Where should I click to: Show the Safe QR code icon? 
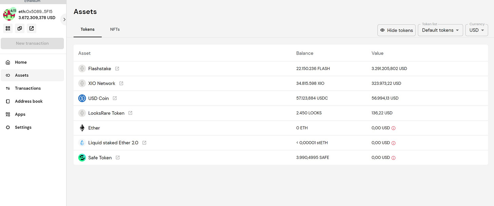coord(8,29)
